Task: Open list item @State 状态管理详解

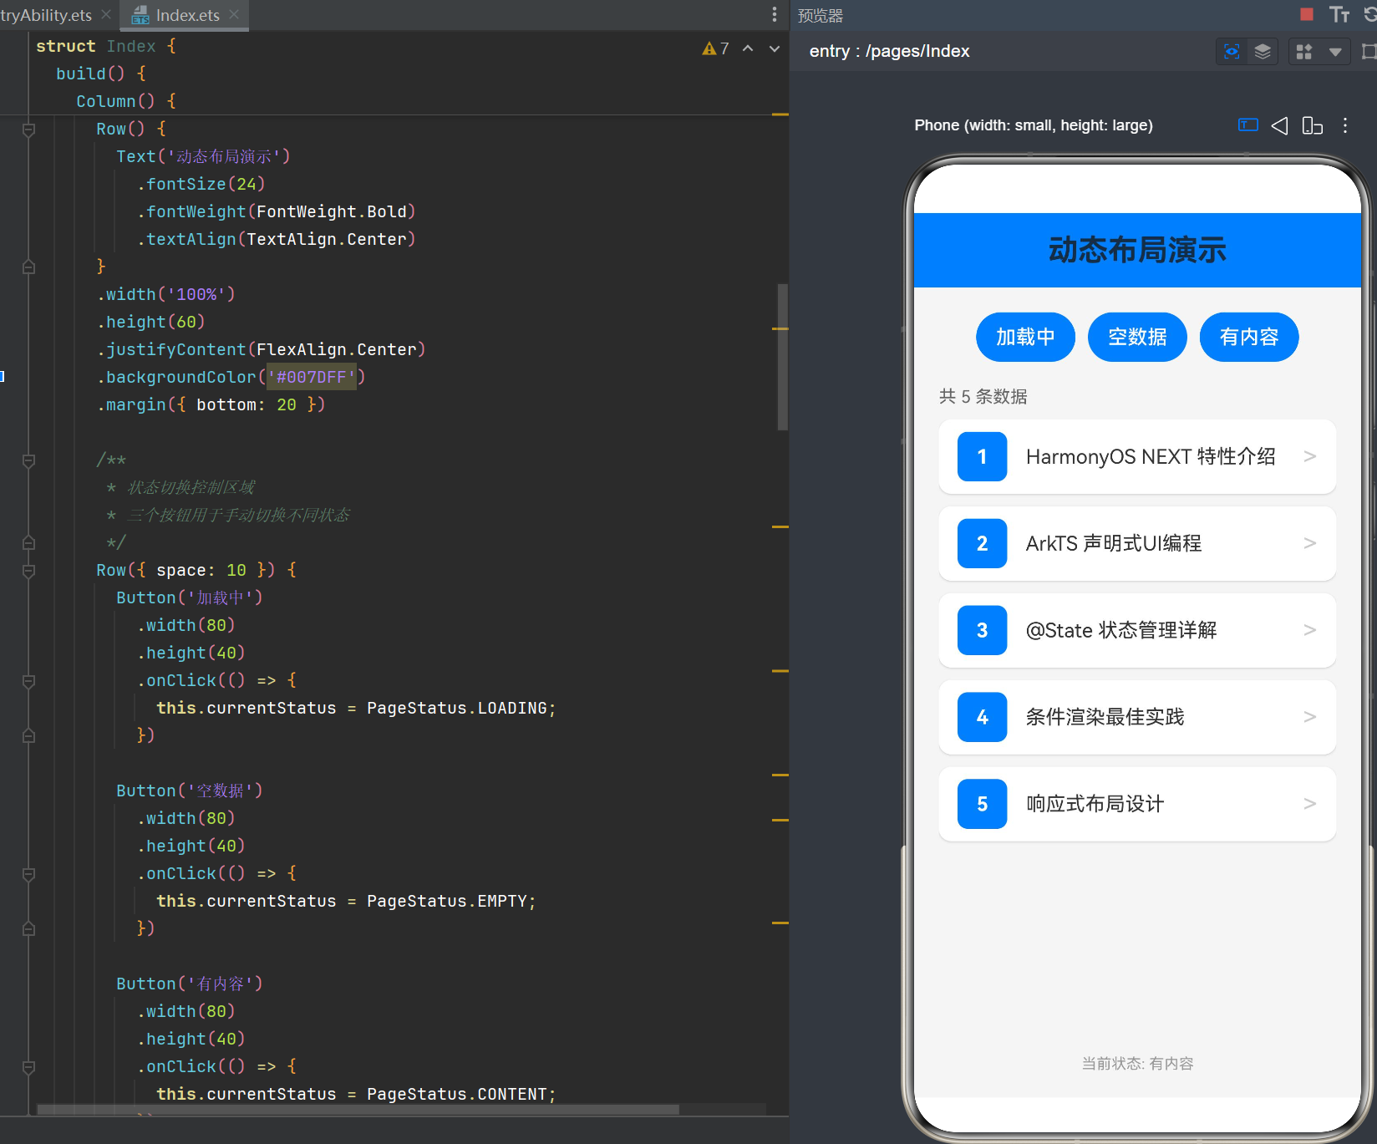Action: click(x=1137, y=630)
